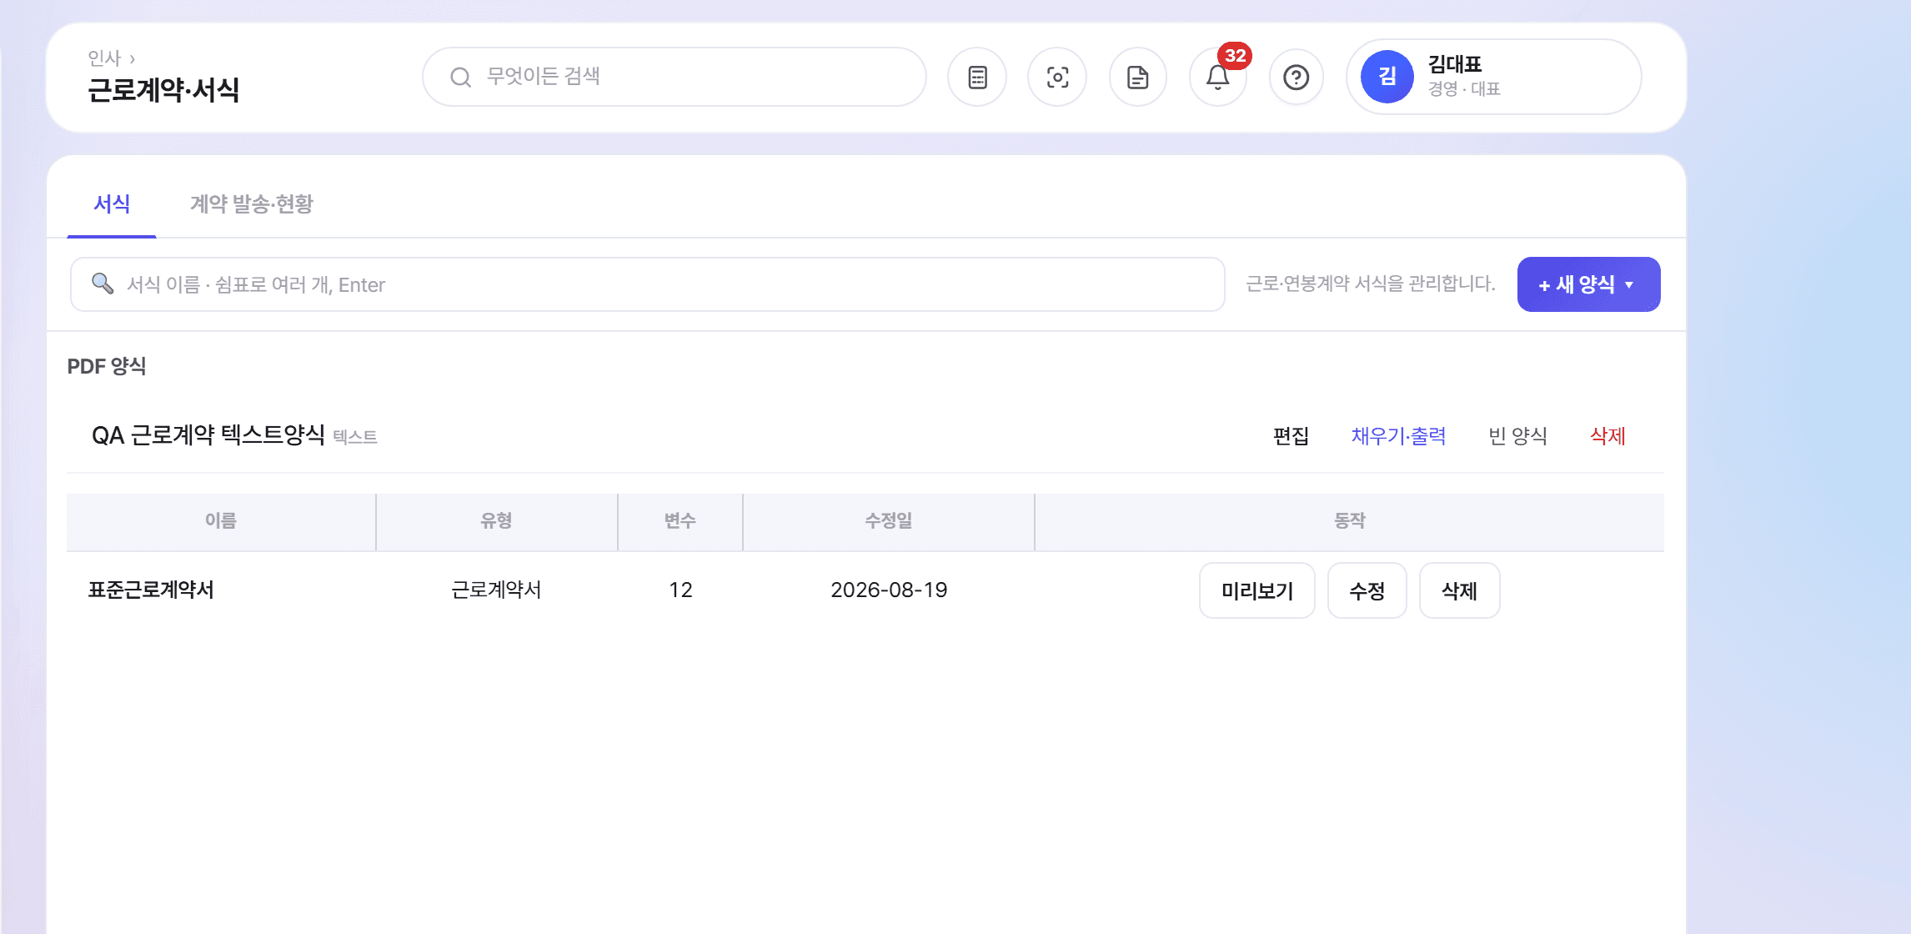
Task: Click the 이름 column header
Action: pyautogui.click(x=221, y=521)
